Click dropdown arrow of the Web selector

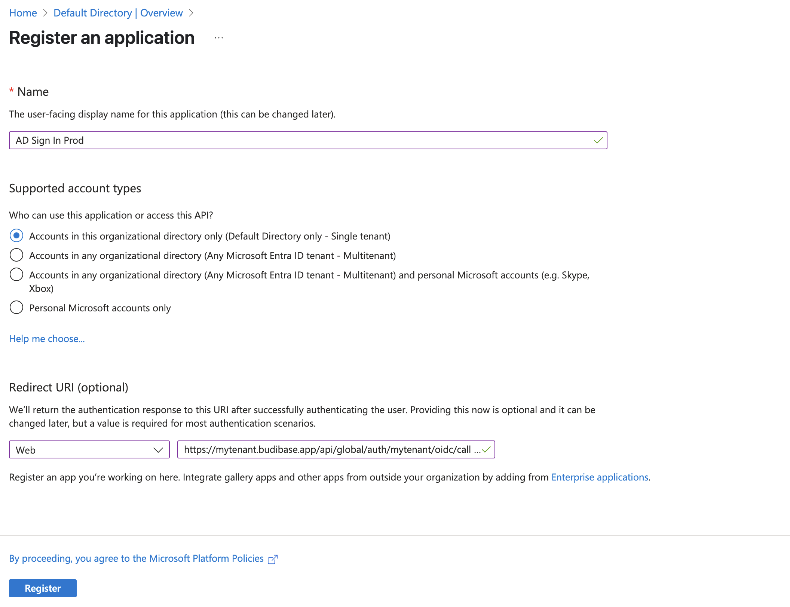pos(158,449)
